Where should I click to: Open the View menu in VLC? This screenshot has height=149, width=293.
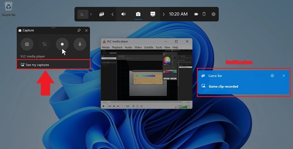point(167,47)
